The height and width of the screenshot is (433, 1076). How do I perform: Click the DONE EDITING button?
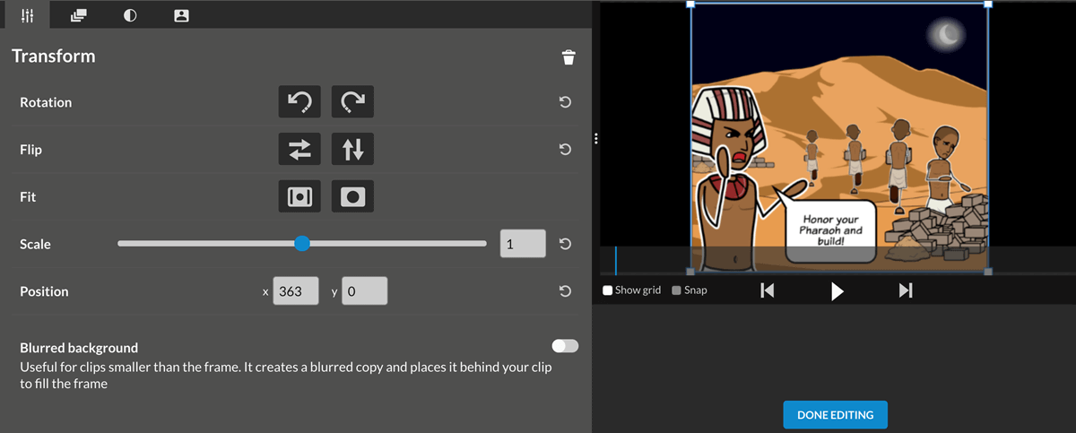pos(835,415)
